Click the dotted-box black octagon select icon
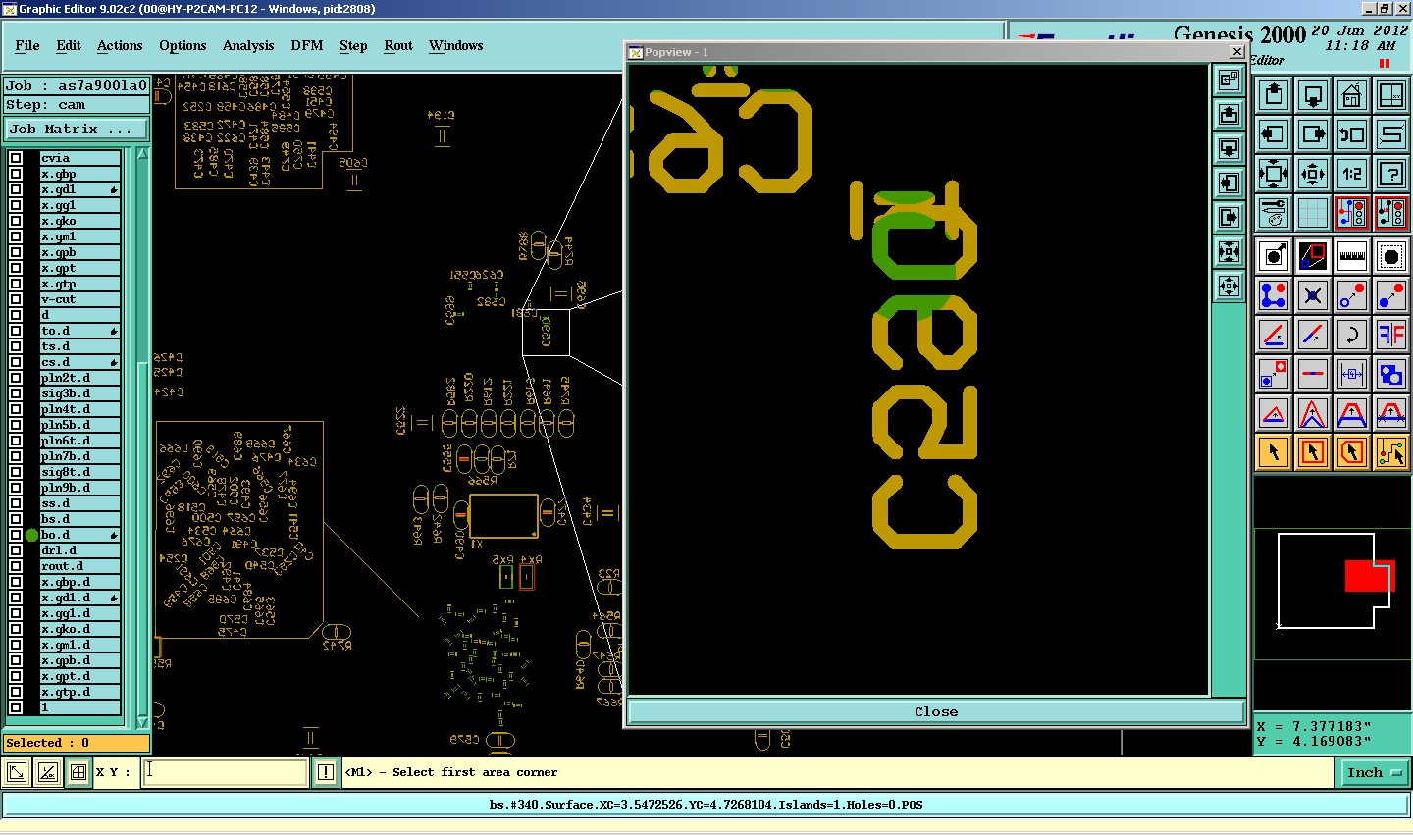Viewport: 1413px width, 835px height. pyautogui.click(x=1391, y=256)
